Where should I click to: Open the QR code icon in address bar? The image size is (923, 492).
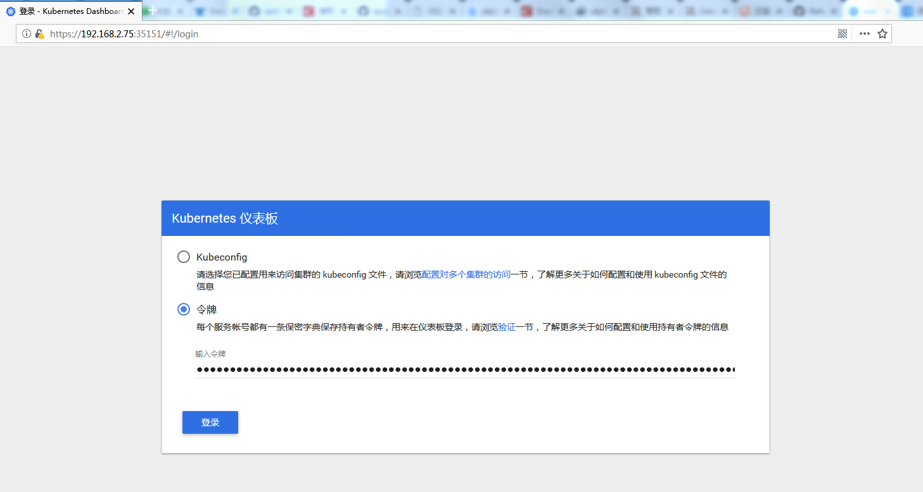843,34
